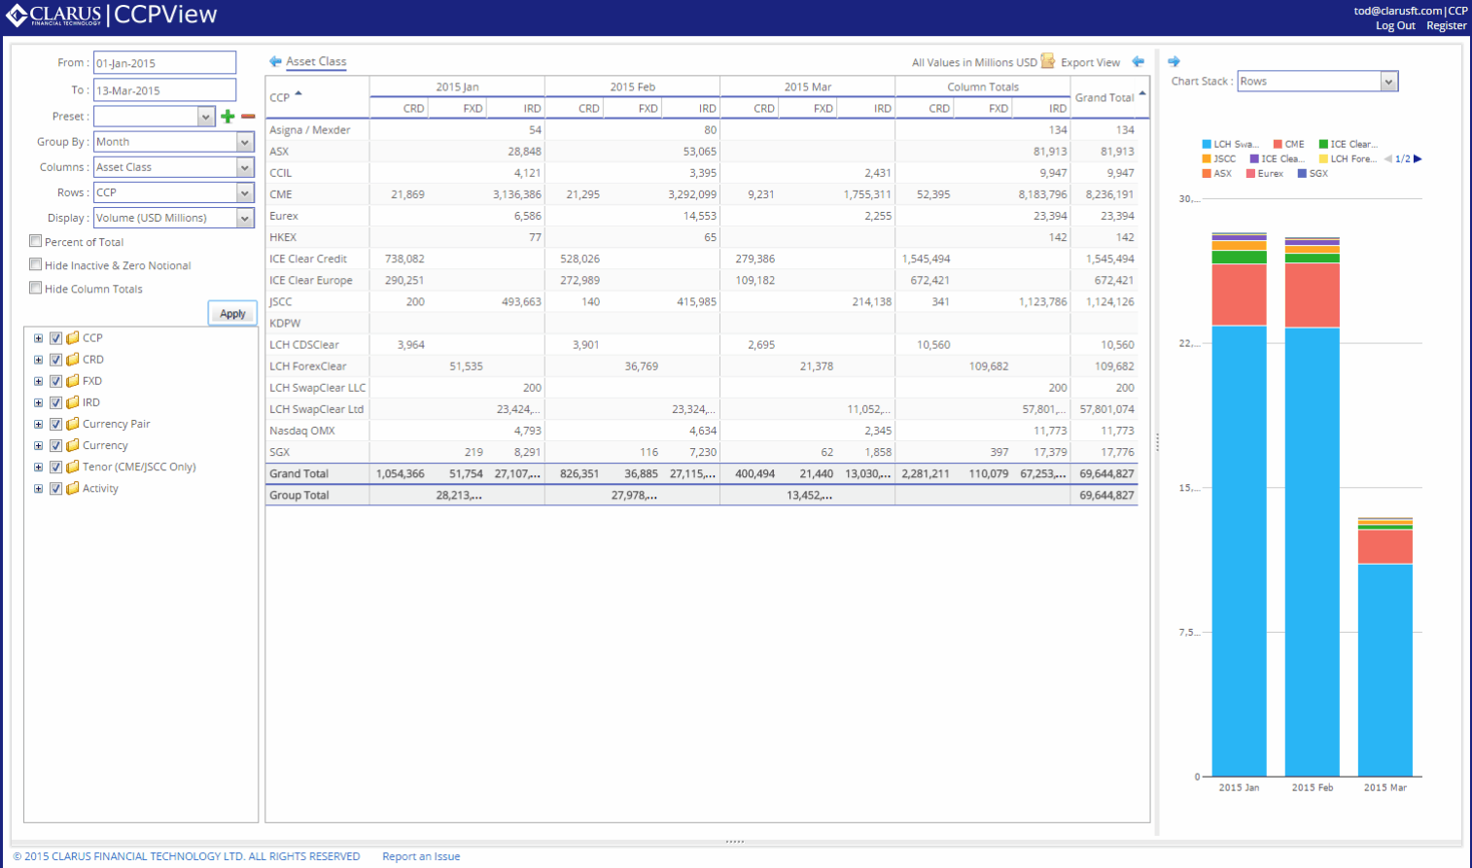Click the To date input field
This screenshot has height=868, width=1472.
[x=164, y=89]
